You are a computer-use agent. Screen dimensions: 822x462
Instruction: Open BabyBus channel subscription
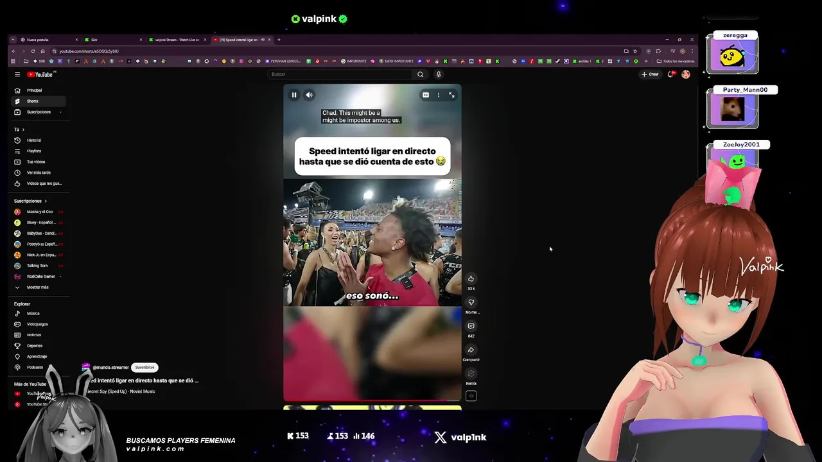click(x=39, y=234)
